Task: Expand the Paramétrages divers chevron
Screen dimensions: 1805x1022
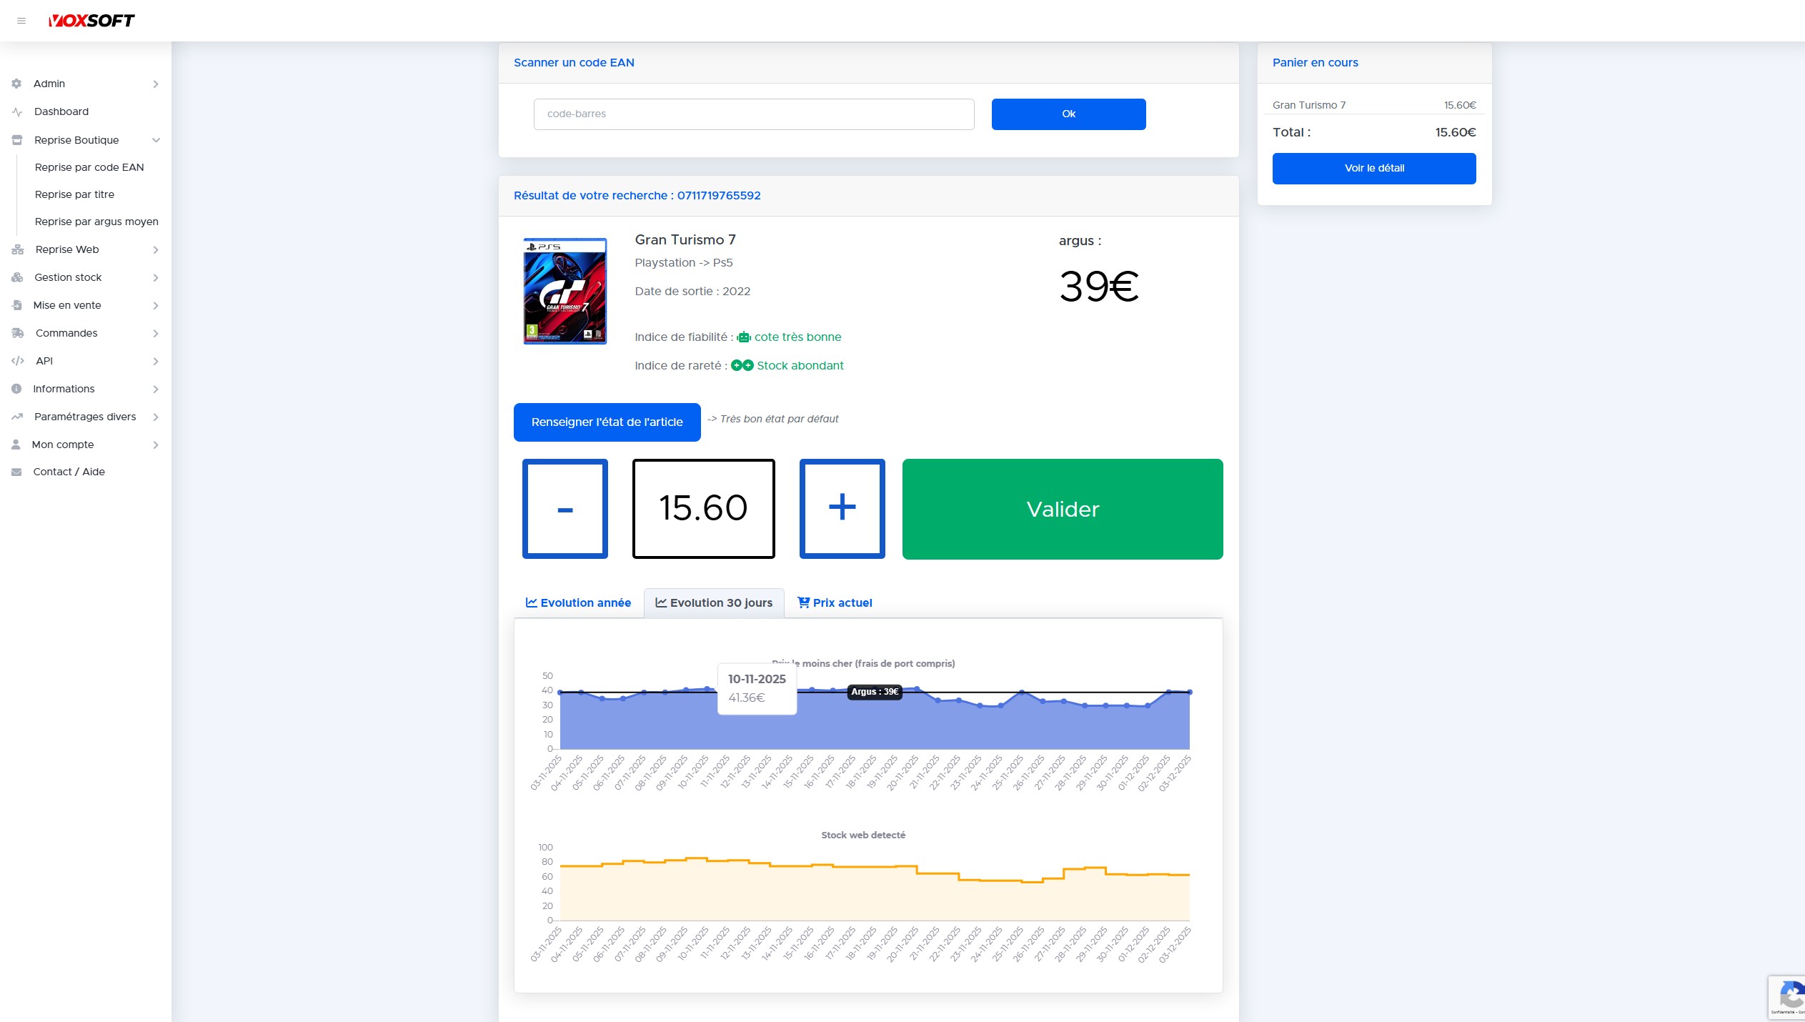Action: click(156, 417)
